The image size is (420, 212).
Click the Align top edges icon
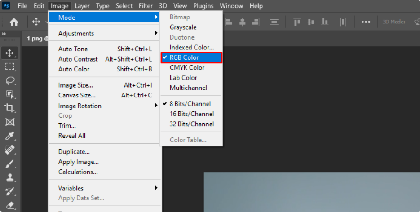[x=297, y=22]
